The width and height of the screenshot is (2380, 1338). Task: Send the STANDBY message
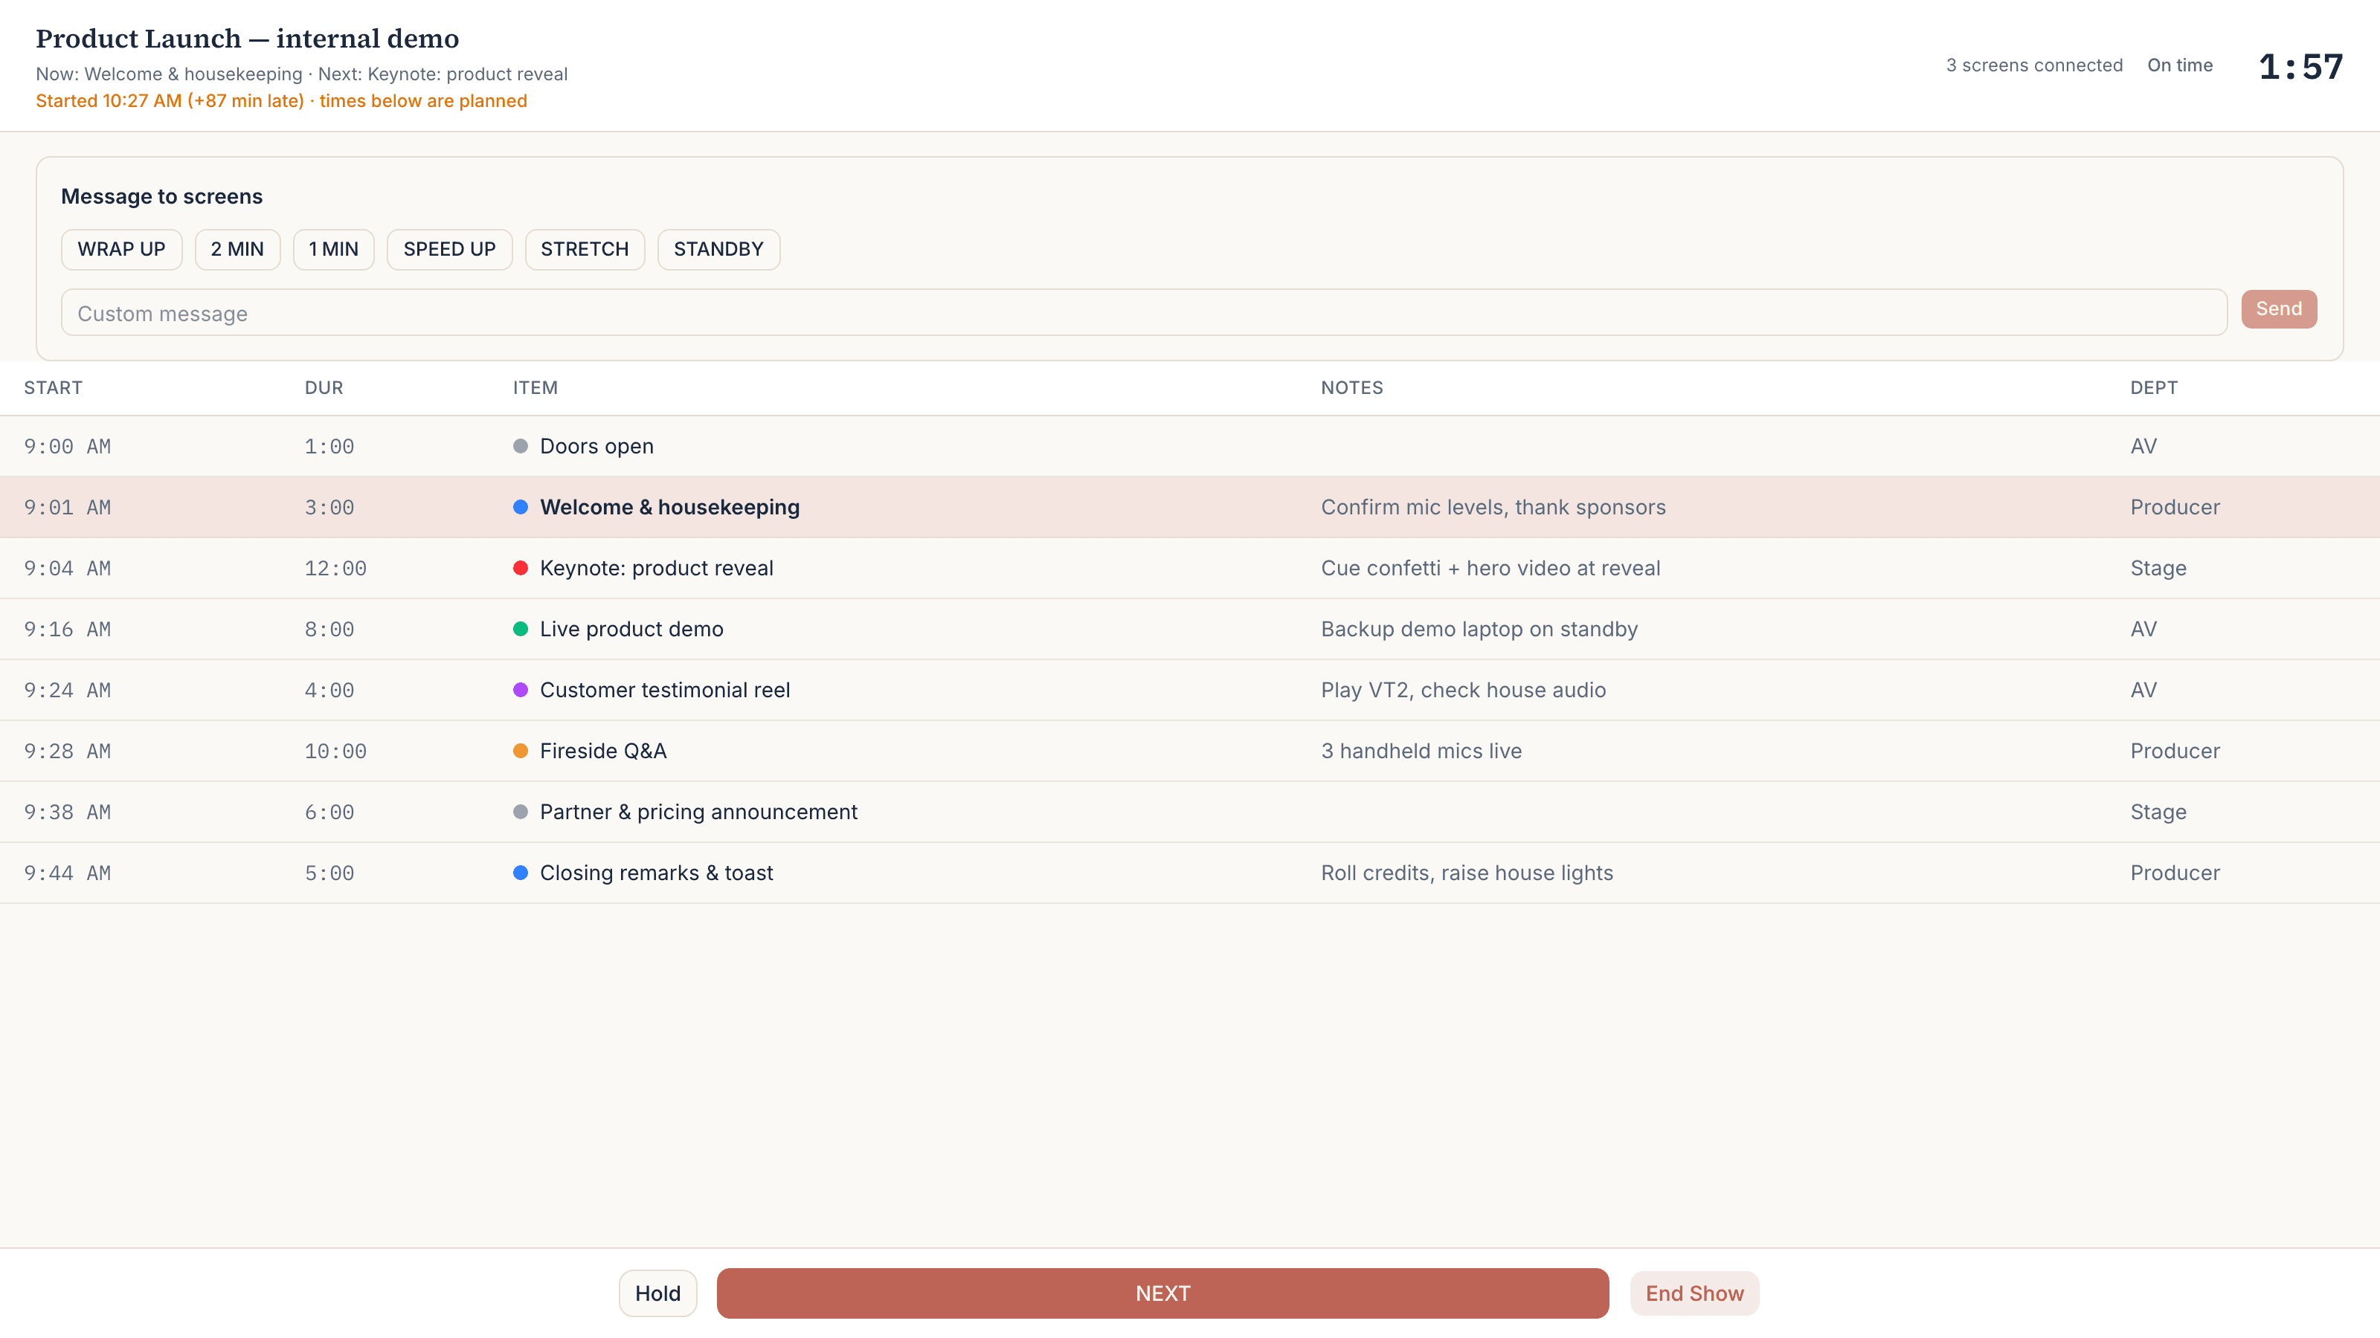tap(718, 249)
